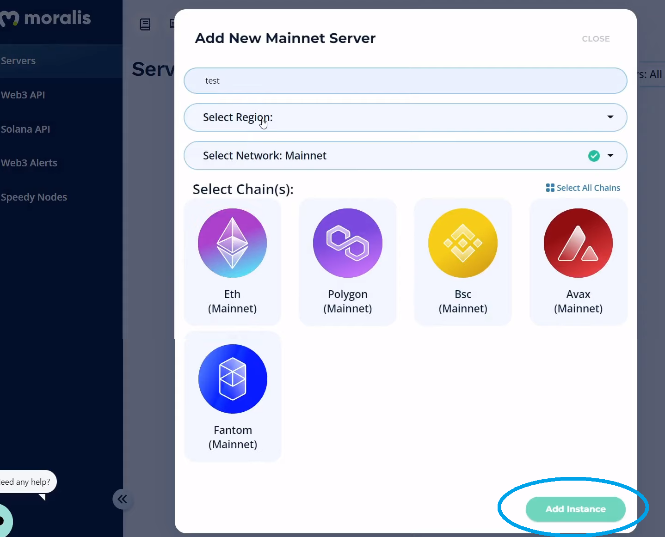665x537 pixels.
Task: Click the Select Region dropdown arrow
Action: 610,117
